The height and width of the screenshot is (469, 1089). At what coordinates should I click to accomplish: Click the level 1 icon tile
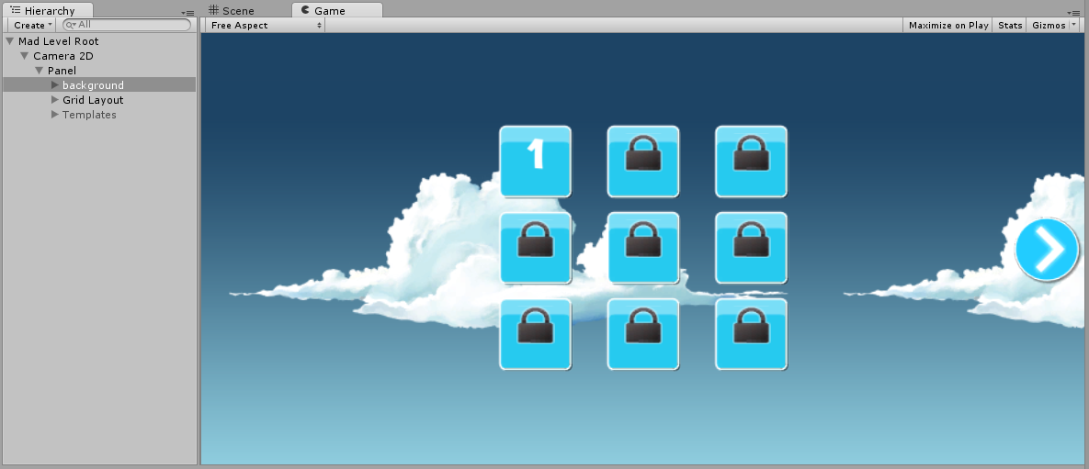535,162
